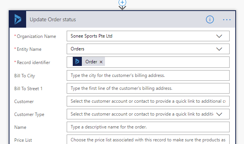Viewport: 244px width, 144px height.
Task: Open the three-dot more options menu
Action: pyautogui.click(x=227, y=20)
